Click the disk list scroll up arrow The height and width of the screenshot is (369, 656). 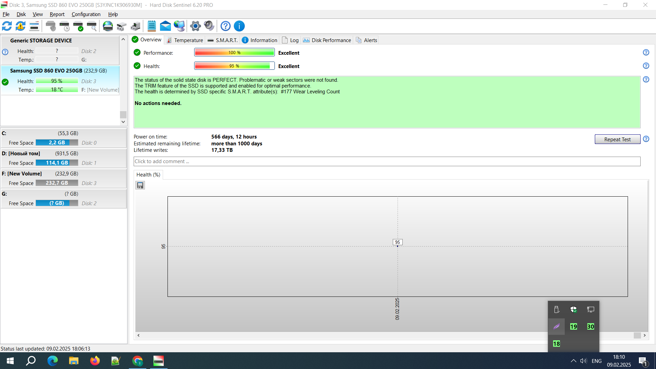click(123, 39)
